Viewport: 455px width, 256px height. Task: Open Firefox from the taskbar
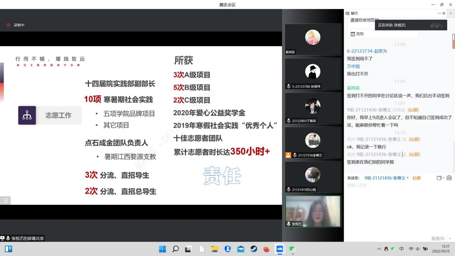[266, 249]
